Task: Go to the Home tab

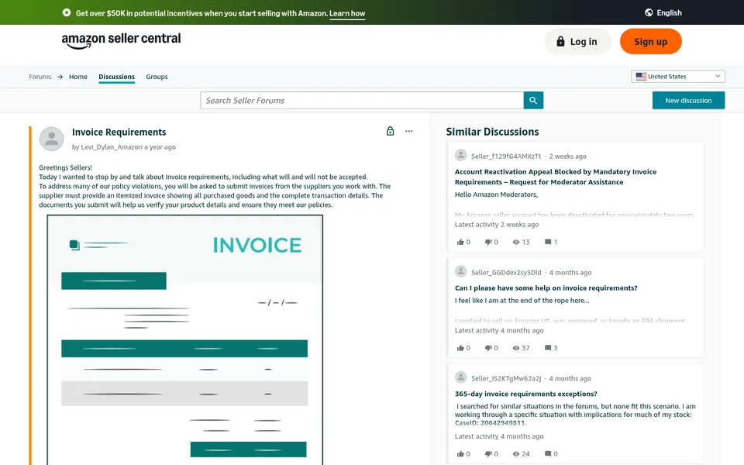Action: 78,77
